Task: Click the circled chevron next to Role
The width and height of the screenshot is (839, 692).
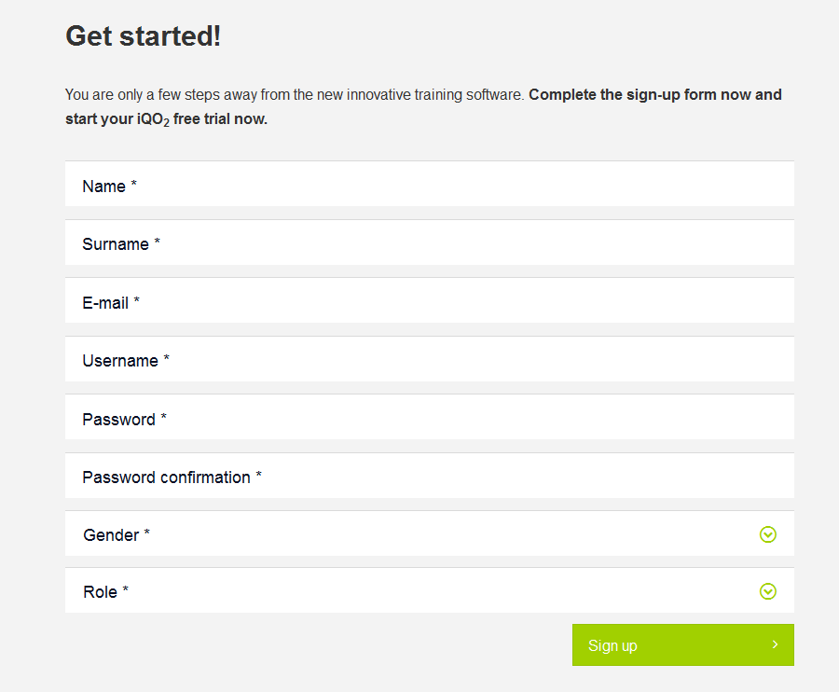Action: pyautogui.click(x=768, y=591)
